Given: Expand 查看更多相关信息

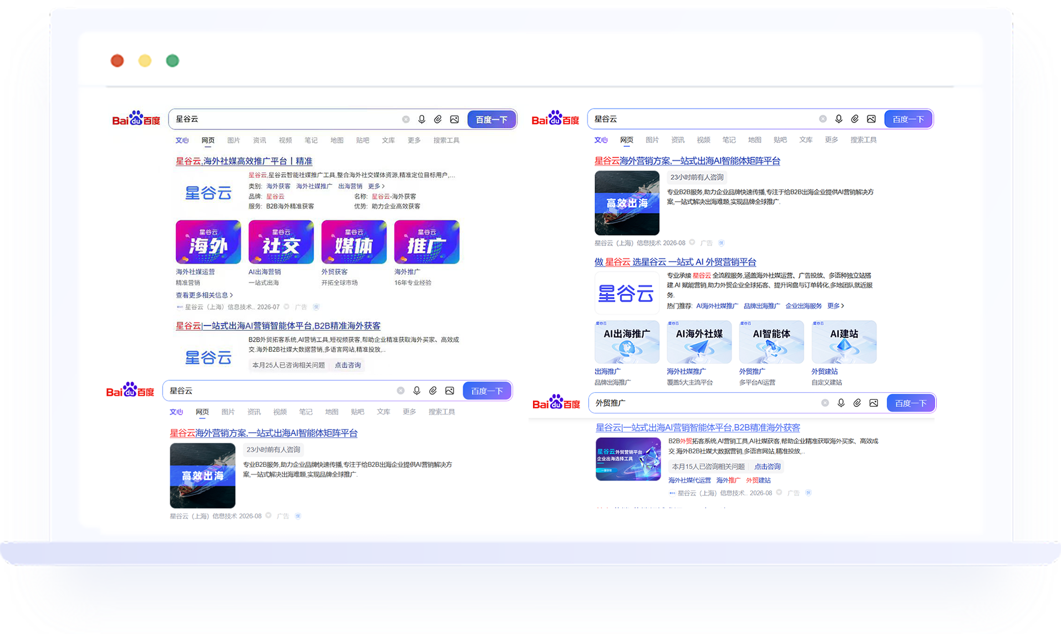Looking at the screenshot, I should point(204,295).
